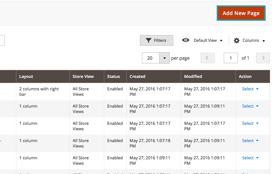Sort by Created column header
This screenshot has height=174, width=272.
click(x=137, y=77)
